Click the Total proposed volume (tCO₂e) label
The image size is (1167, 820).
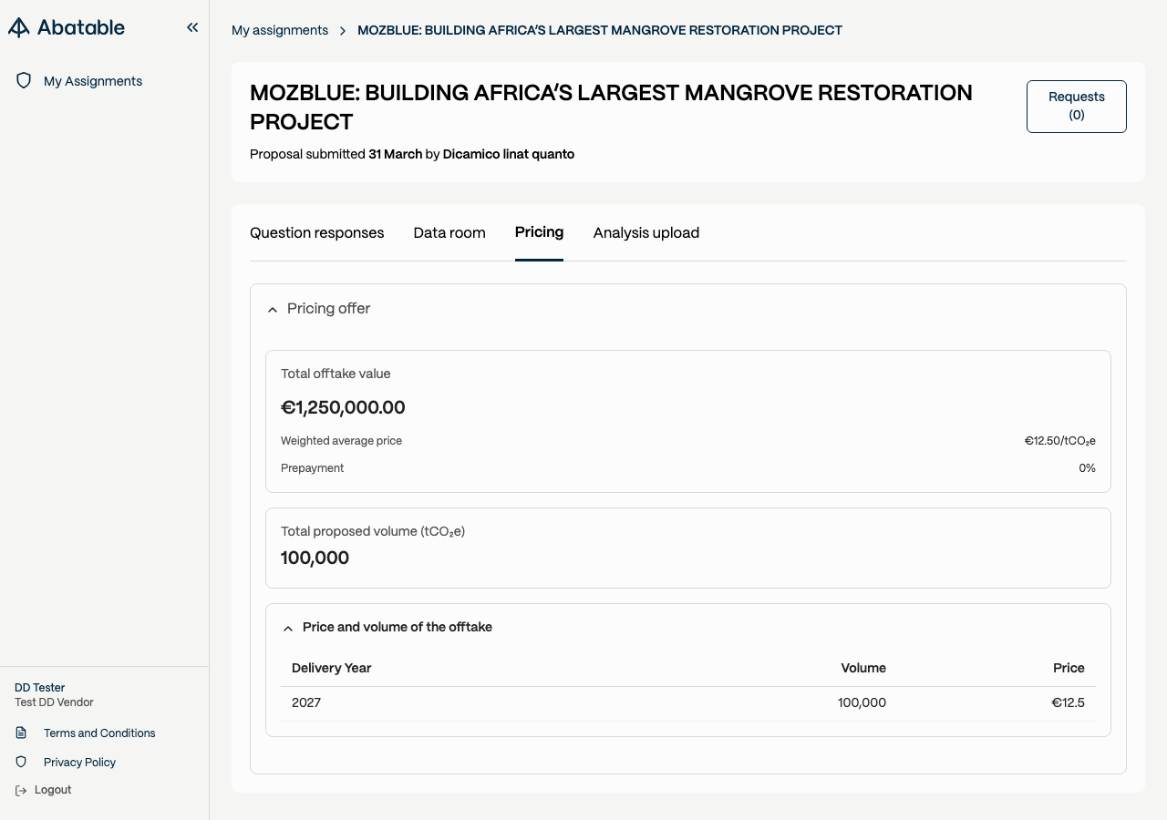373,531
